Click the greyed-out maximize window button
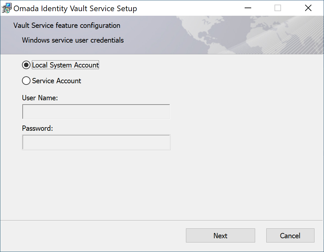This screenshot has width=324, height=252. [277, 8]
